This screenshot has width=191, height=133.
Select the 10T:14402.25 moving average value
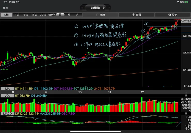(x=43, y=89)
